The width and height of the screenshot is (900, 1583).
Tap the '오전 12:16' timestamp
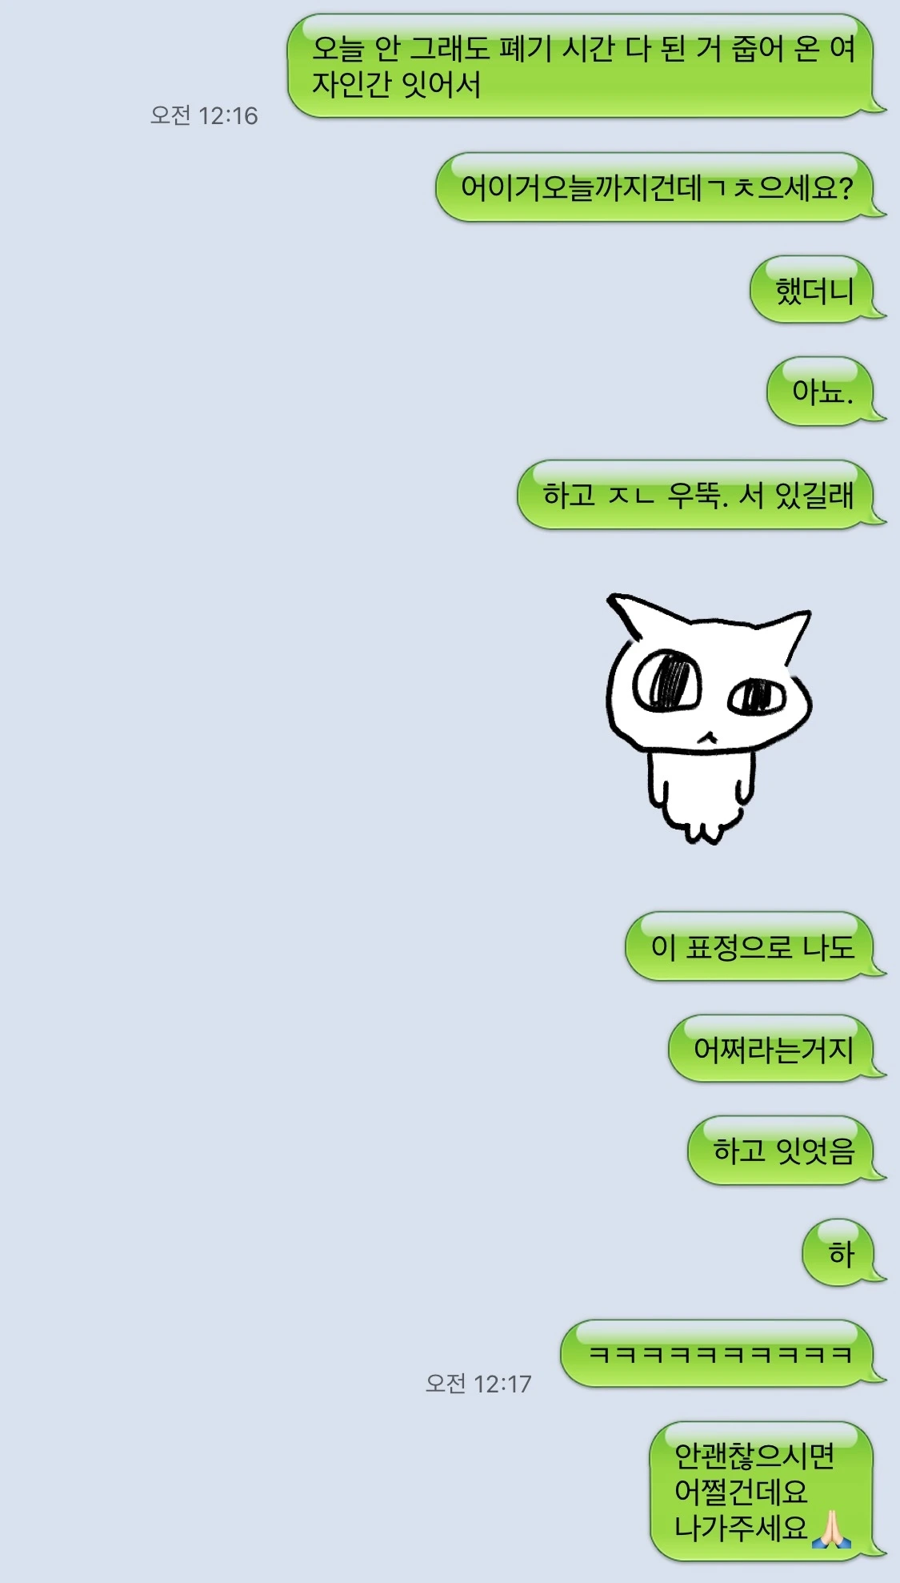[x=204, y=115]
